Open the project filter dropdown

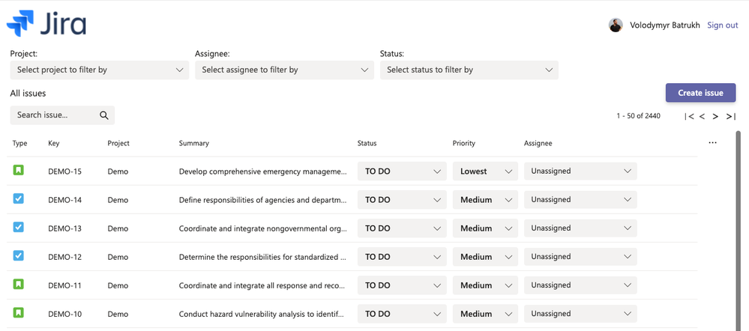pos(99,70)
